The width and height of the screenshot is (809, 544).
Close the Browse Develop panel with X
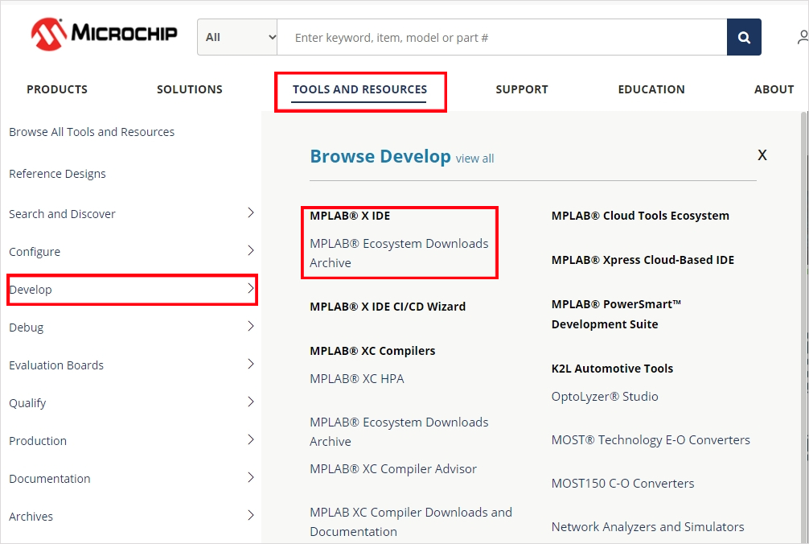762,155
